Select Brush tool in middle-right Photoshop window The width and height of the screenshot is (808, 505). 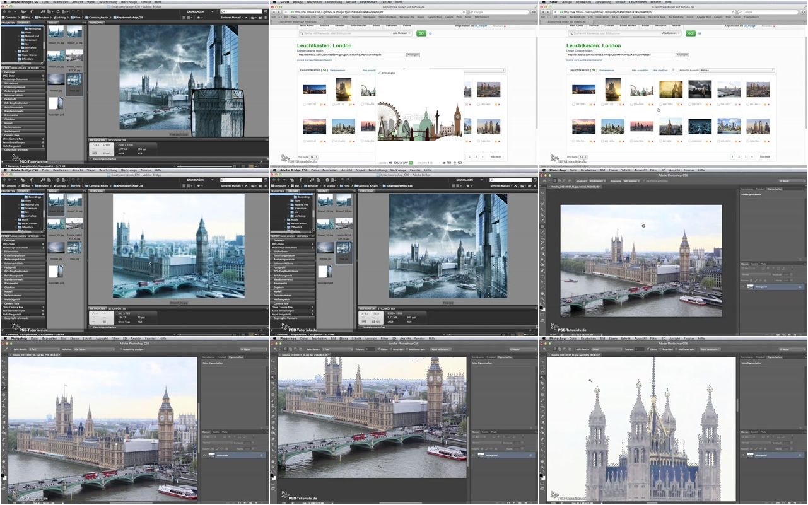542,232
